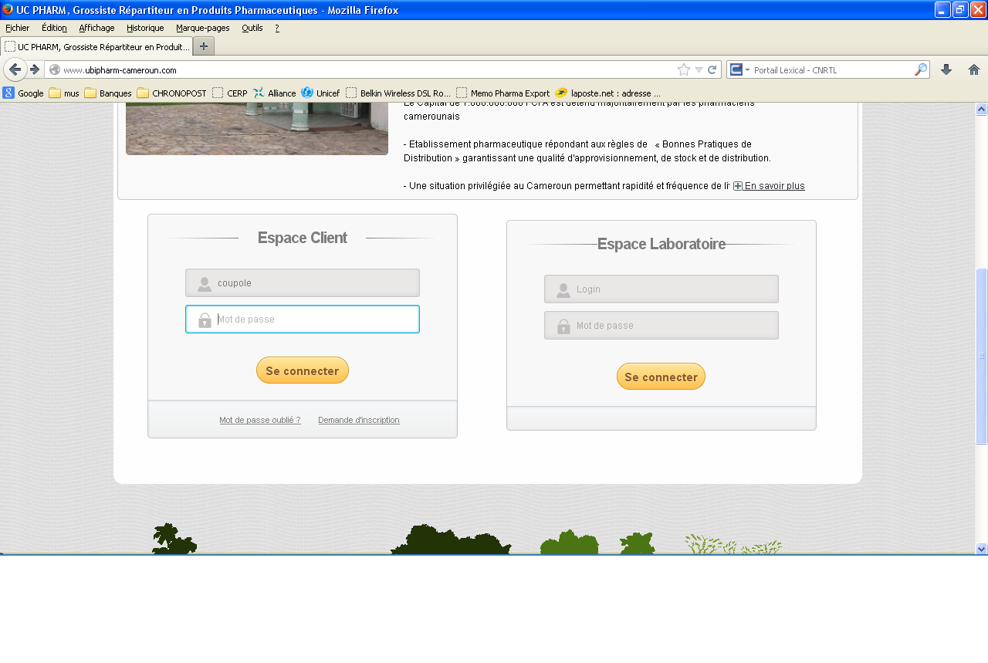Open the Historique menu
Image resolution: width=988 pixels, height=663 pixels.
point(145,28)
